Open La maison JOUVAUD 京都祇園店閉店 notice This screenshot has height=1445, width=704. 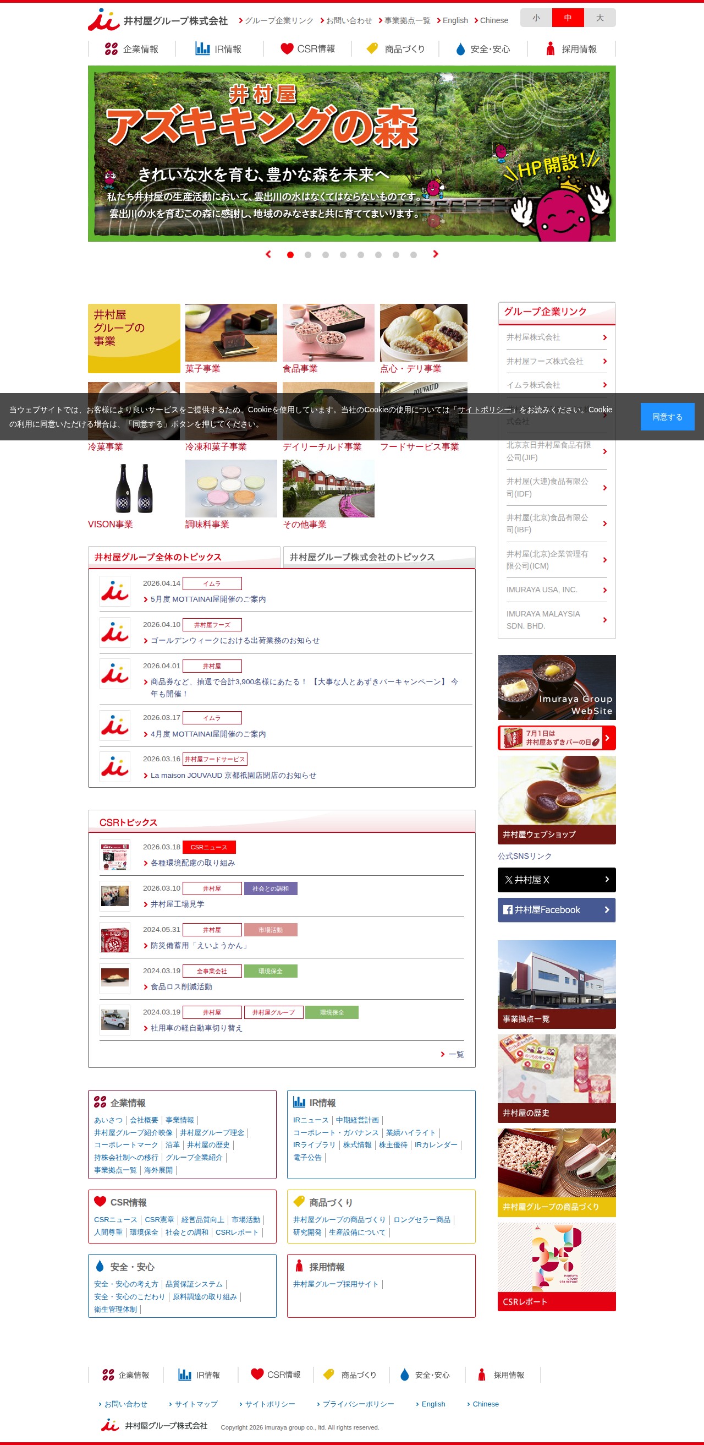(233, 775)
